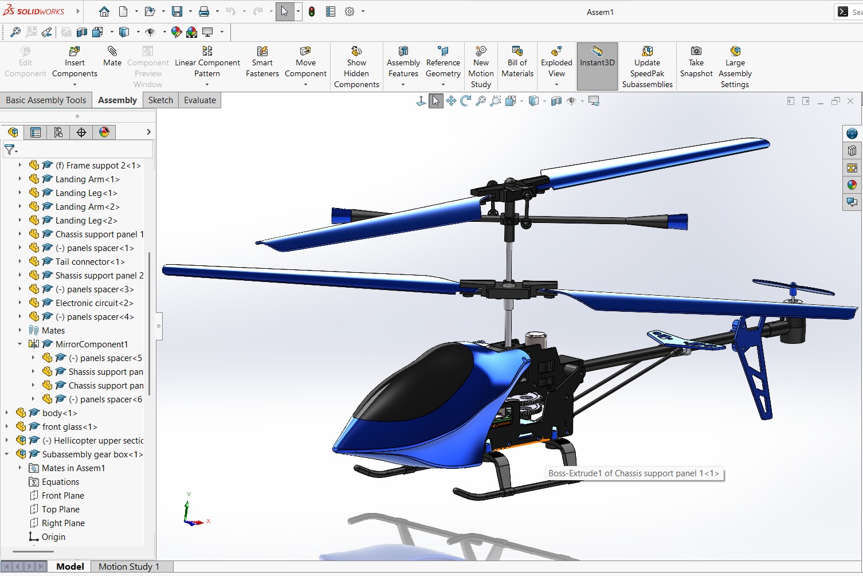Click the rebuild traffic light icon
This screenshot has height=576, width=863.
tap(312, 11)
